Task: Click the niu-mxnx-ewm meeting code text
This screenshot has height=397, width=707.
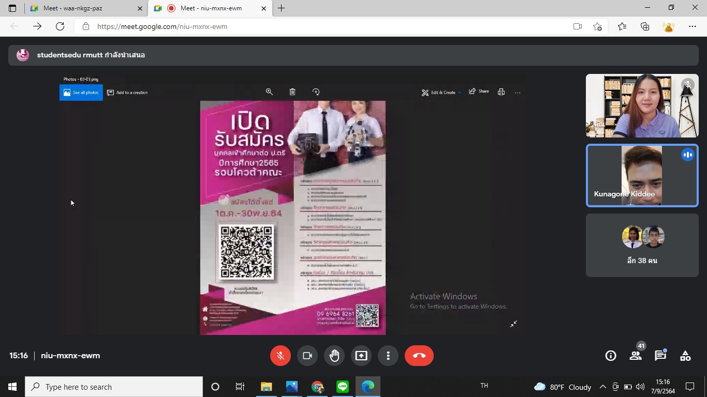Action: click(x=70, y=356)
